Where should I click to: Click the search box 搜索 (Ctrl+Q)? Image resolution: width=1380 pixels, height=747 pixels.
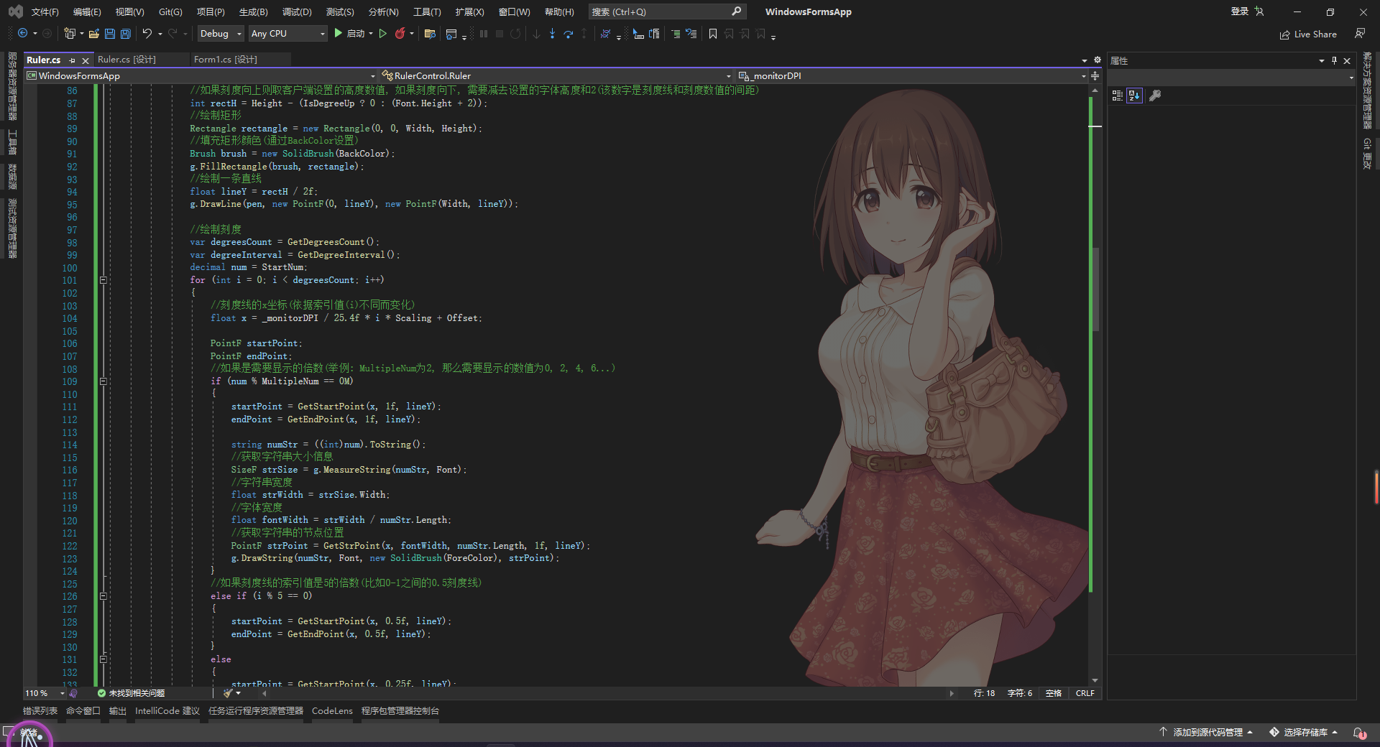[x=666, y=11]
